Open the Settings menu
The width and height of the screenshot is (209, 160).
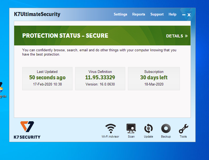tap(120, 14)
